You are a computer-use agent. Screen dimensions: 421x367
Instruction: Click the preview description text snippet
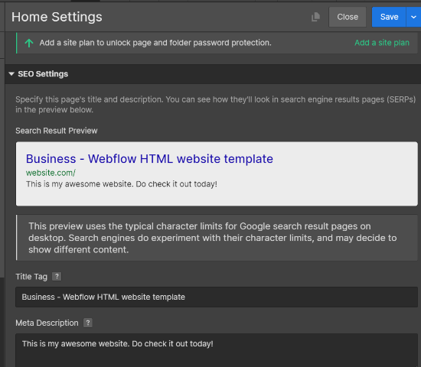coord(122,184)
